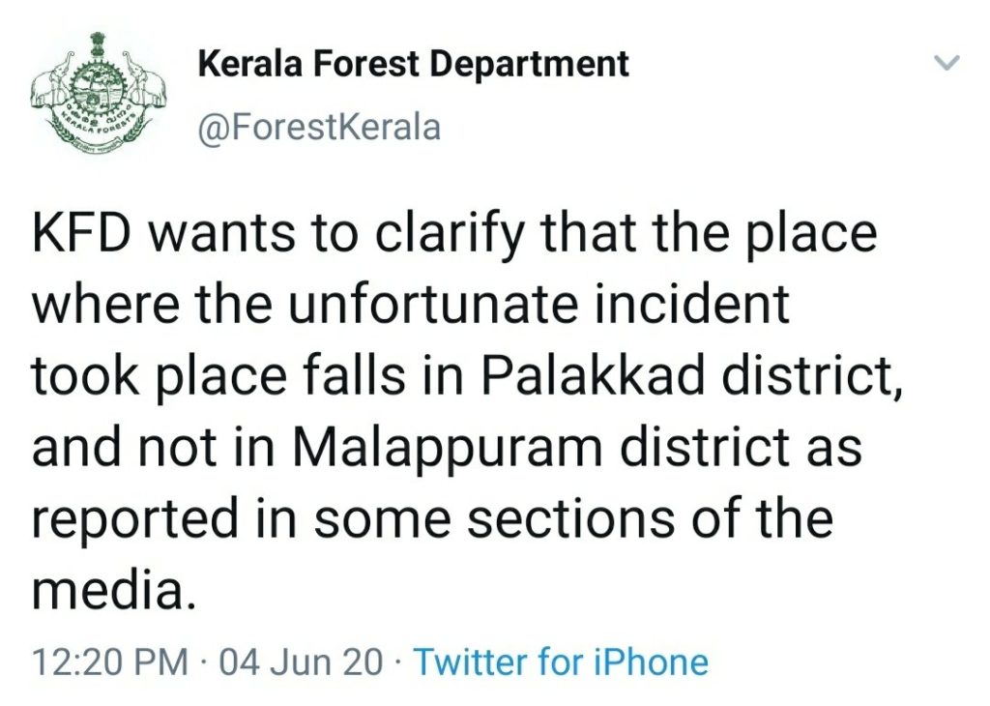Click the word iPhone in the source label
Image resolution: width=990 pixels, height=706 pixels.
(651, 663)
